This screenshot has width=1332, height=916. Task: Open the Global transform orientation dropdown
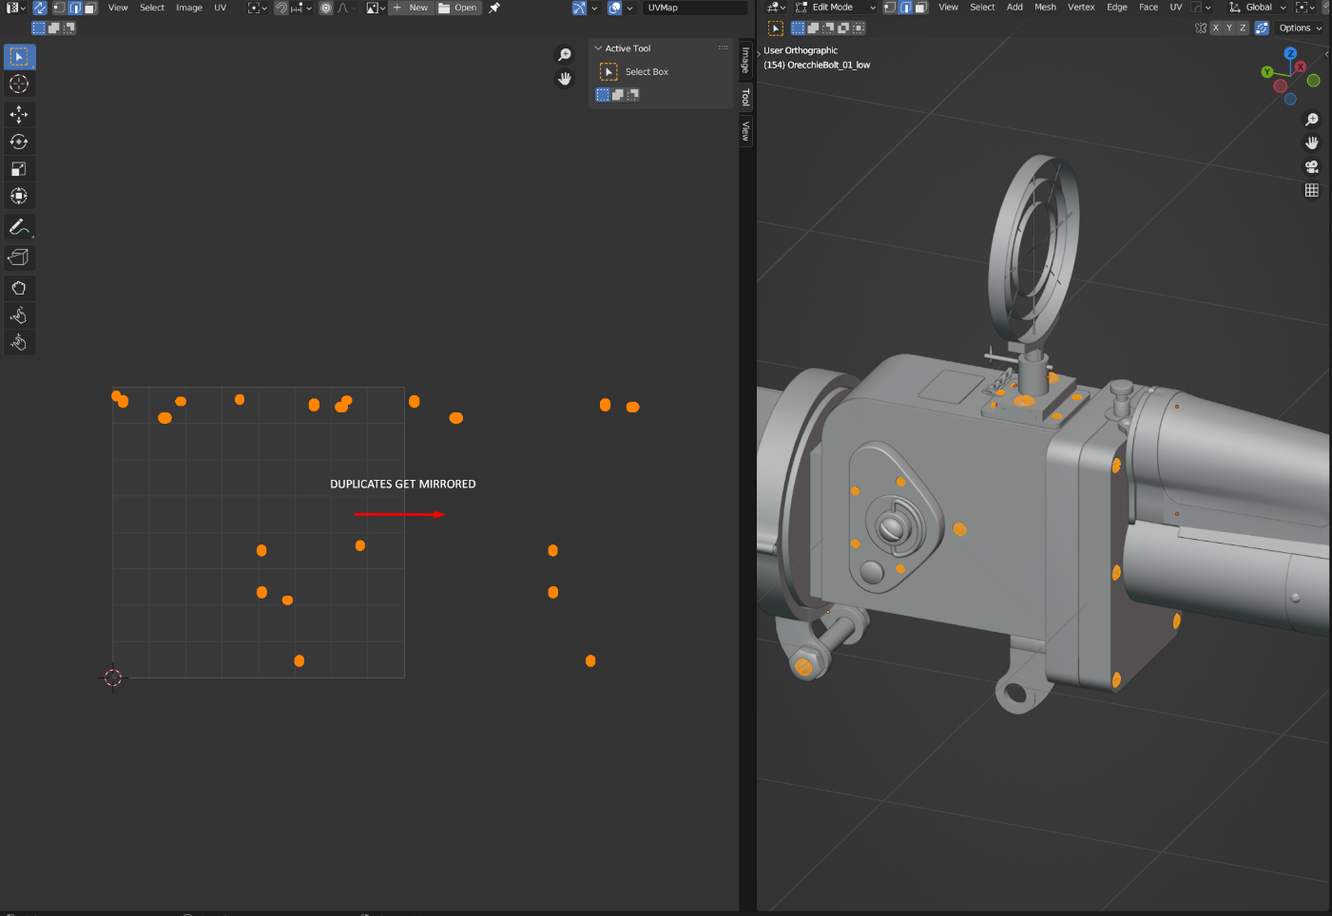(1258, 8)
